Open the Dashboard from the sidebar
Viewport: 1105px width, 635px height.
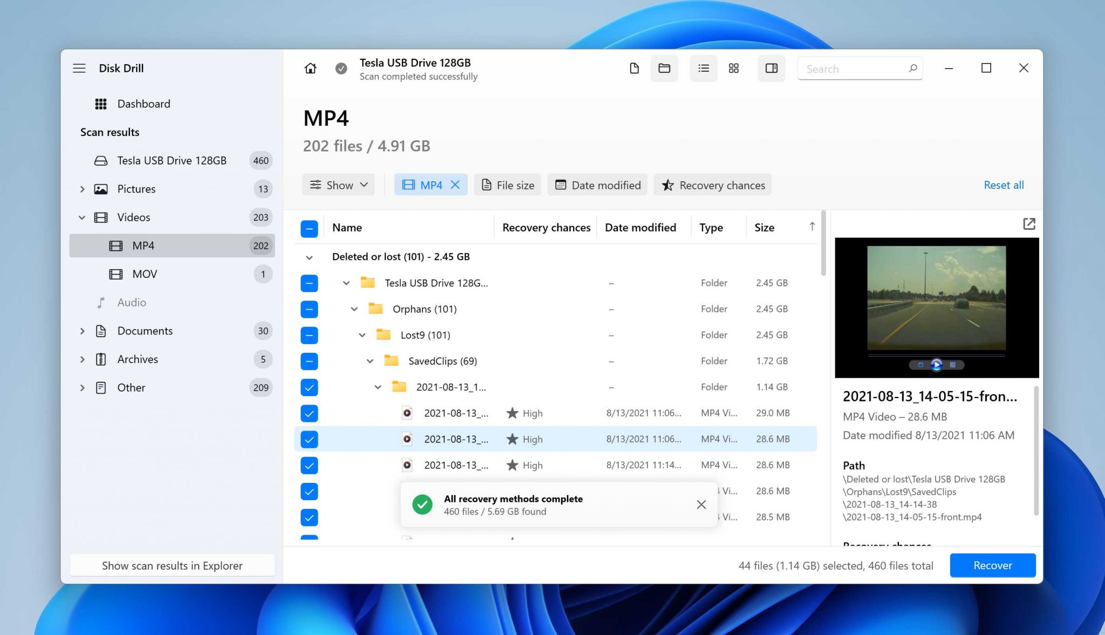pyautogui.click(x=144, y=104)
